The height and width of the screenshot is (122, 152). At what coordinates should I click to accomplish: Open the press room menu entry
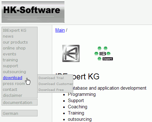(x=14, y=84)
